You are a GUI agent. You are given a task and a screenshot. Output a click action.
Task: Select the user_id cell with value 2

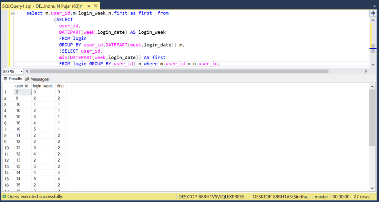pos(23,92)
